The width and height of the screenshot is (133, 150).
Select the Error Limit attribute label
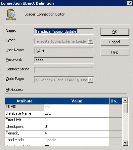point(24,121)
